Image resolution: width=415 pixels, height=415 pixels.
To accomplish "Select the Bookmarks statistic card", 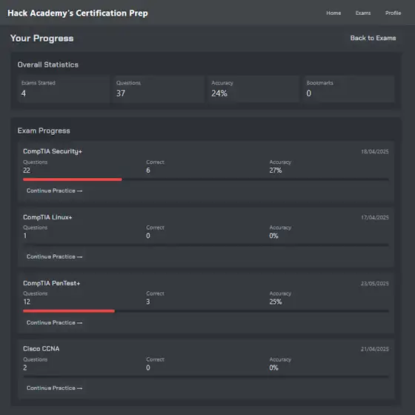I will point(348,89).
